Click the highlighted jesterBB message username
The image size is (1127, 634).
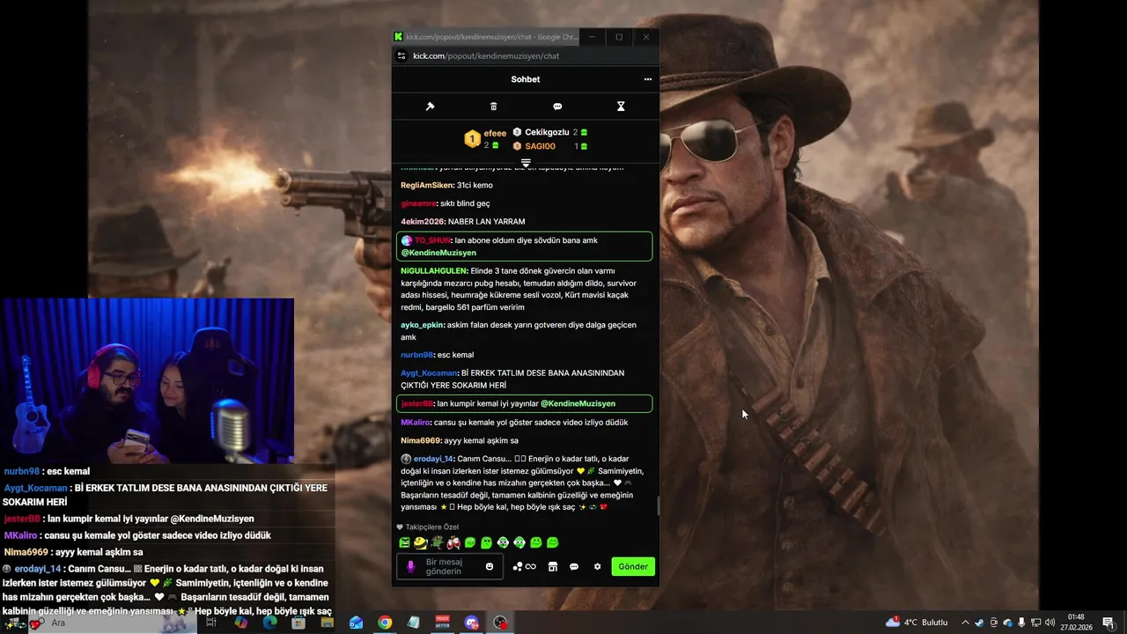click(x=416, y=403)
